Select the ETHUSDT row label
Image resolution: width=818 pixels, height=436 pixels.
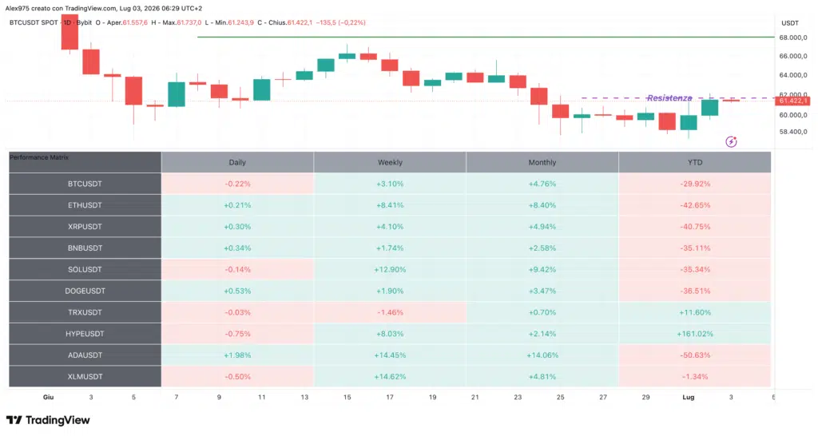point(85,205)
